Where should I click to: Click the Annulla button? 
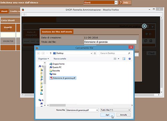tap(124, 115)
